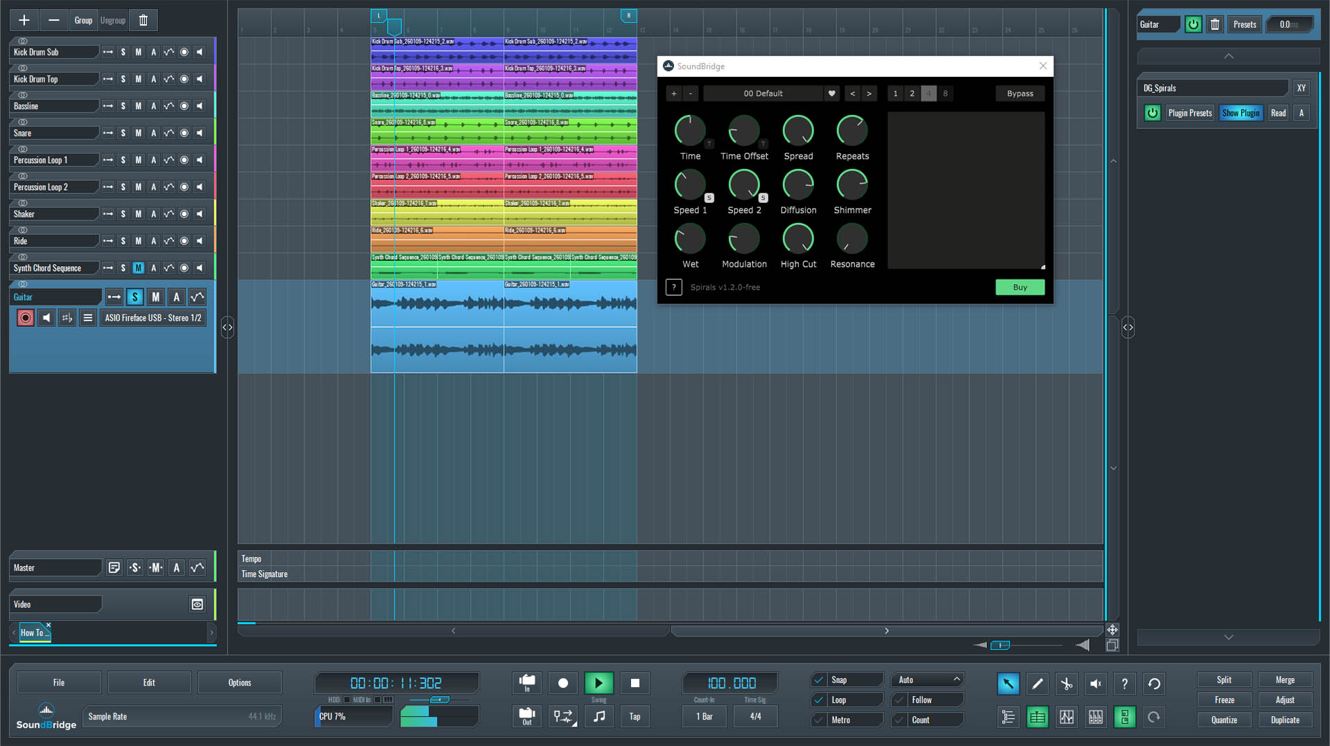Expand the effects rack down chevron
The height and width of the screenshot is (746, 1330).
click(1229, 637)
